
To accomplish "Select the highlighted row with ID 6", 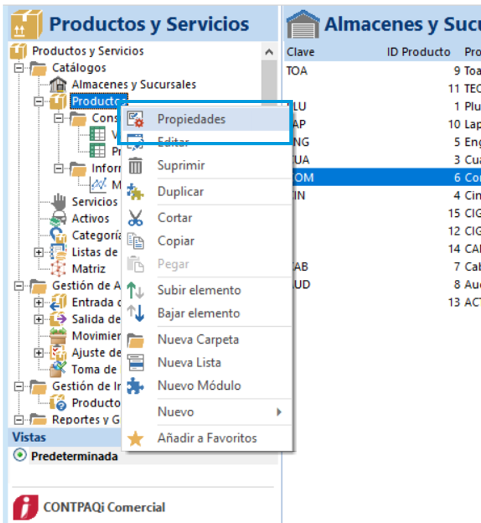I will [387, 177].
